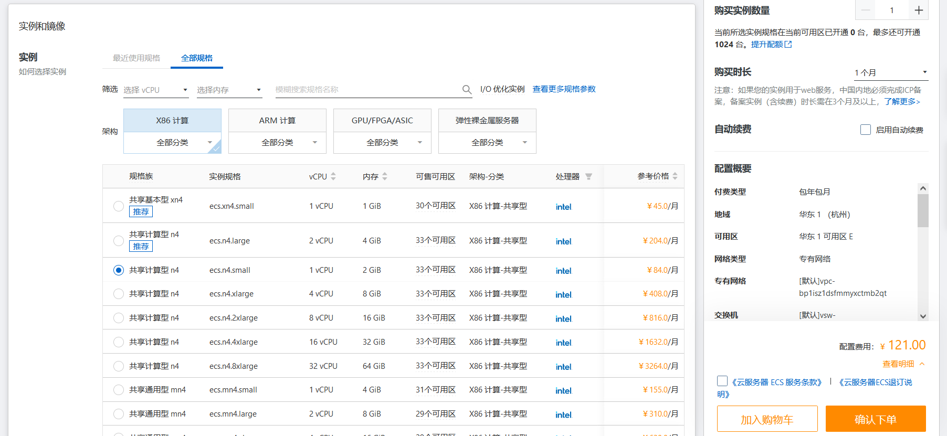Increase instance quantity with plus button
Screen dimensions: 947x436
coord(918,10)
